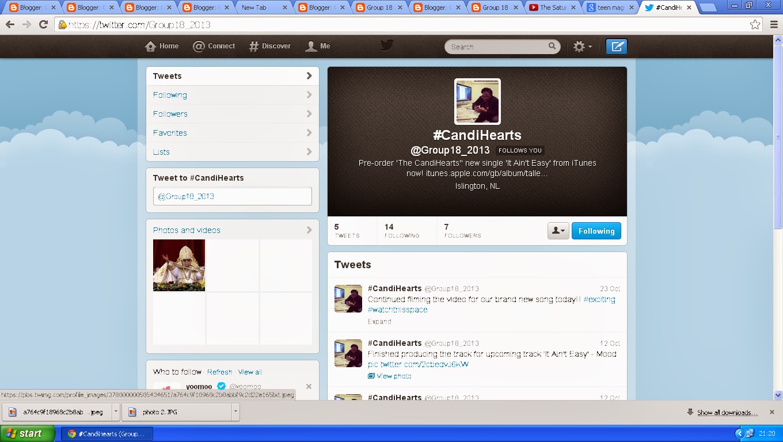Click View photo on 12 Oct tweet
783x442 pixels.
point(390,376)
